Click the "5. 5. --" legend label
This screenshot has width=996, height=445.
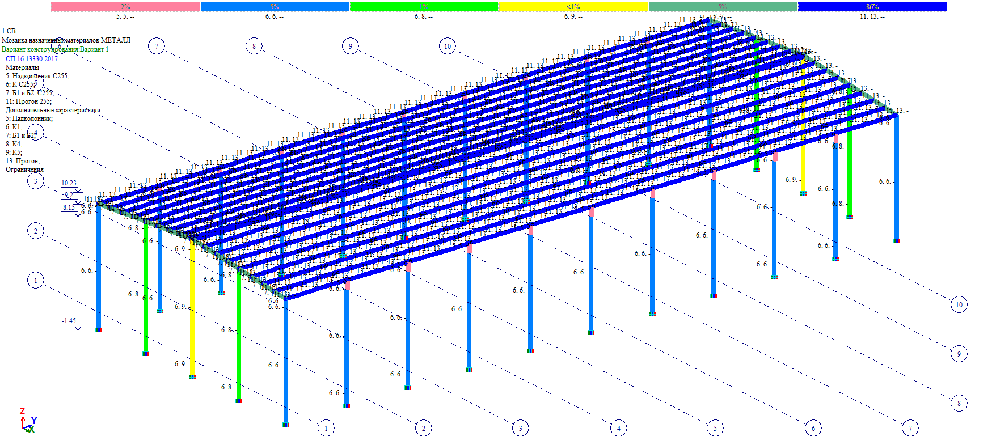125,16
